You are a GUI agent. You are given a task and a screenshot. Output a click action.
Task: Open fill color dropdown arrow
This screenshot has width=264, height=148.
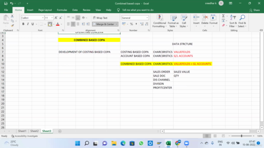click(x=54, y=24)
